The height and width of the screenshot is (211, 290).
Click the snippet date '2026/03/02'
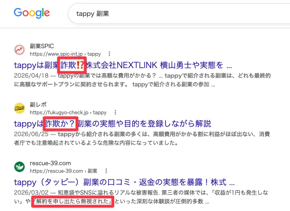[x=31, y=193]
